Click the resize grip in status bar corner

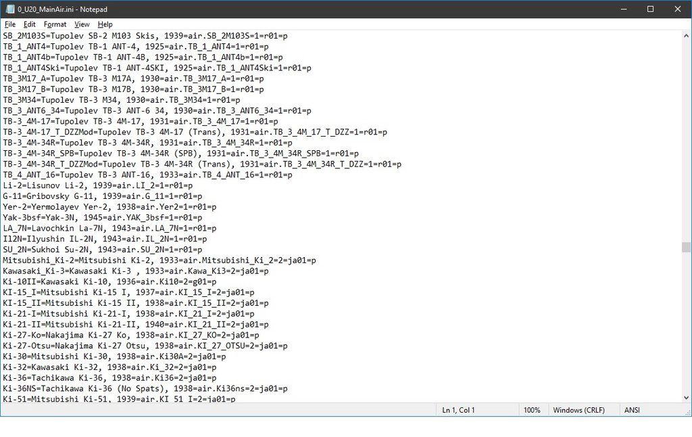[x=687, y=412]
